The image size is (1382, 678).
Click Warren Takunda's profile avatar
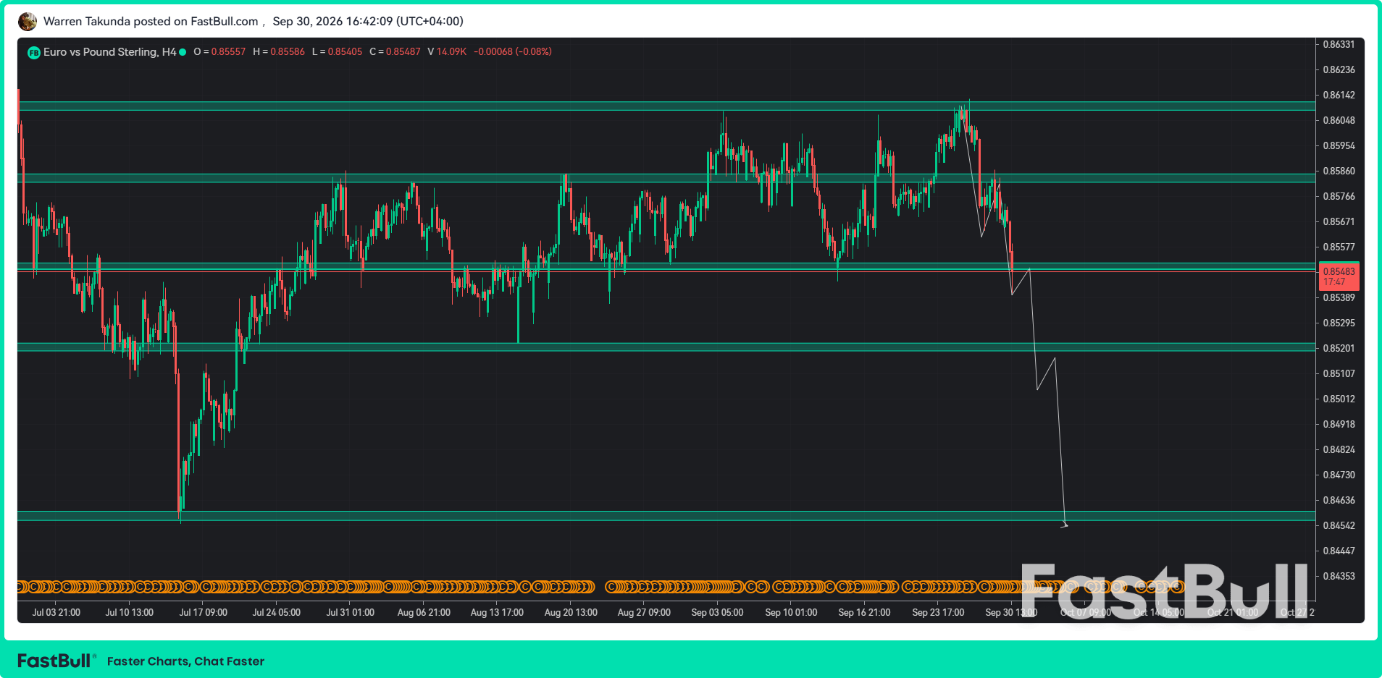click(28, 22)
